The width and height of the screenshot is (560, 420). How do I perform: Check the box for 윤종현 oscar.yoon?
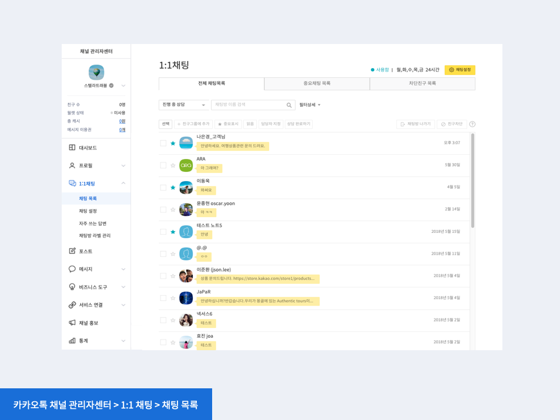point(163,209)
